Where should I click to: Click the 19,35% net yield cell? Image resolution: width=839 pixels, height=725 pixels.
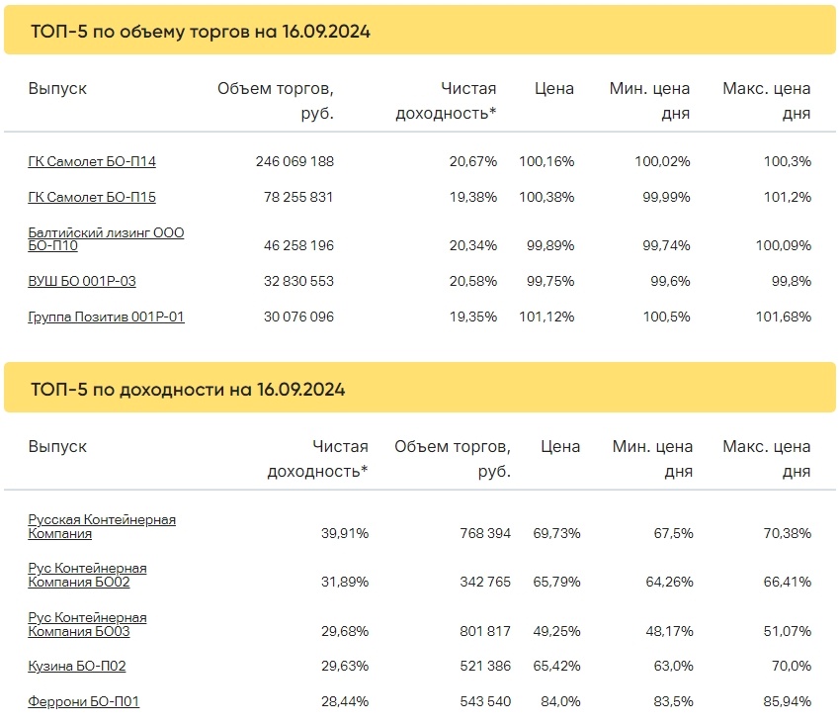click(473, 317)
